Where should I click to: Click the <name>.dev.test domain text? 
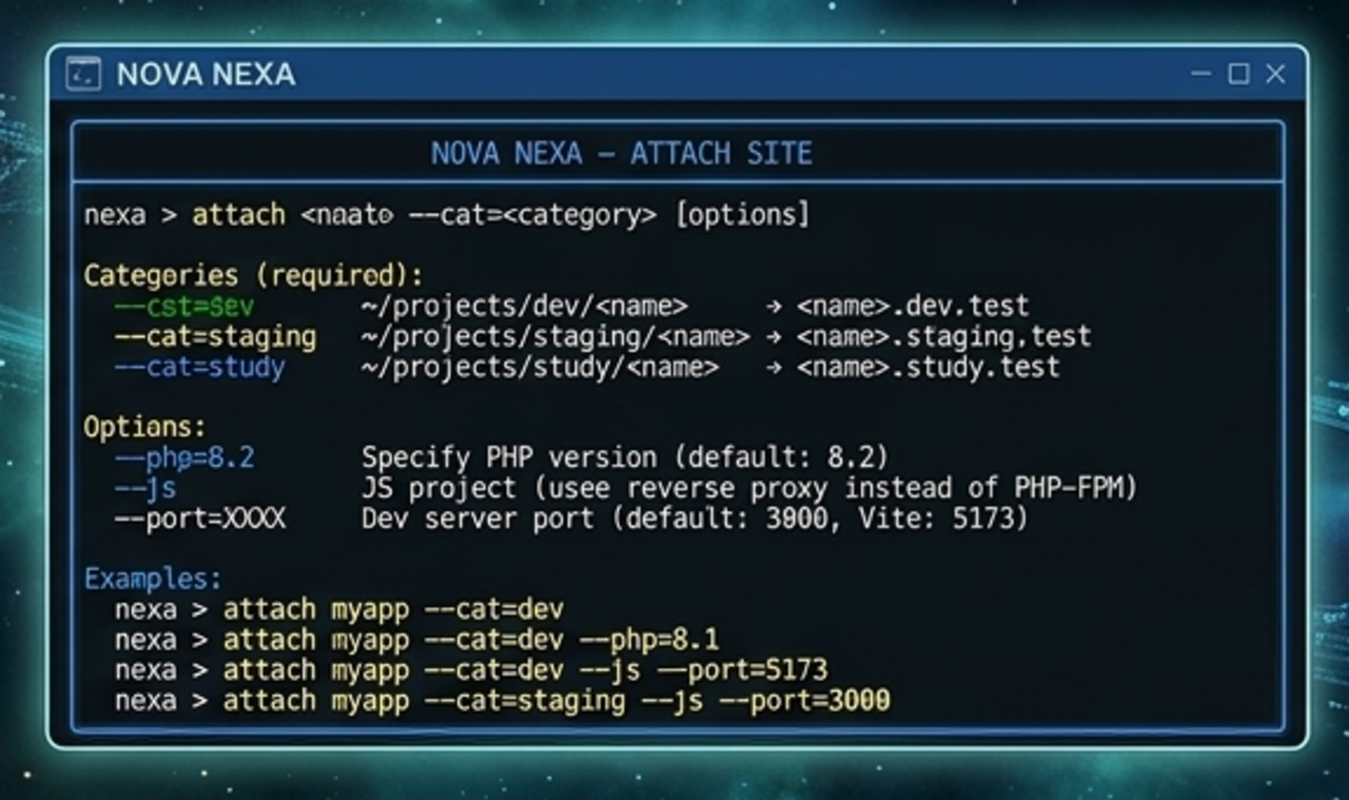(912, 305)
